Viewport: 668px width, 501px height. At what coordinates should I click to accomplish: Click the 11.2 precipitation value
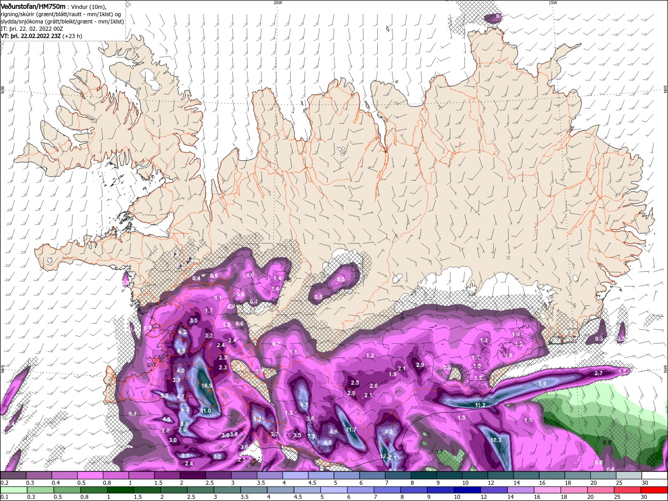pyautogui.click(x=480, y=405)
